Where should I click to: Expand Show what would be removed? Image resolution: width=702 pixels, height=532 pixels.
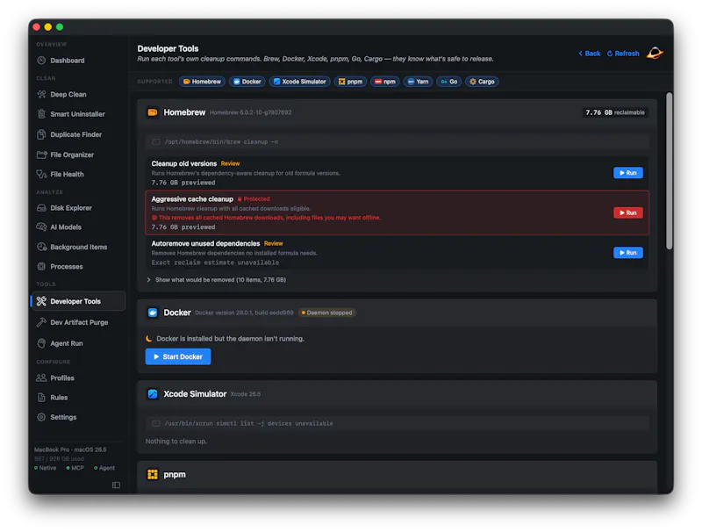(x=216, y=279)
